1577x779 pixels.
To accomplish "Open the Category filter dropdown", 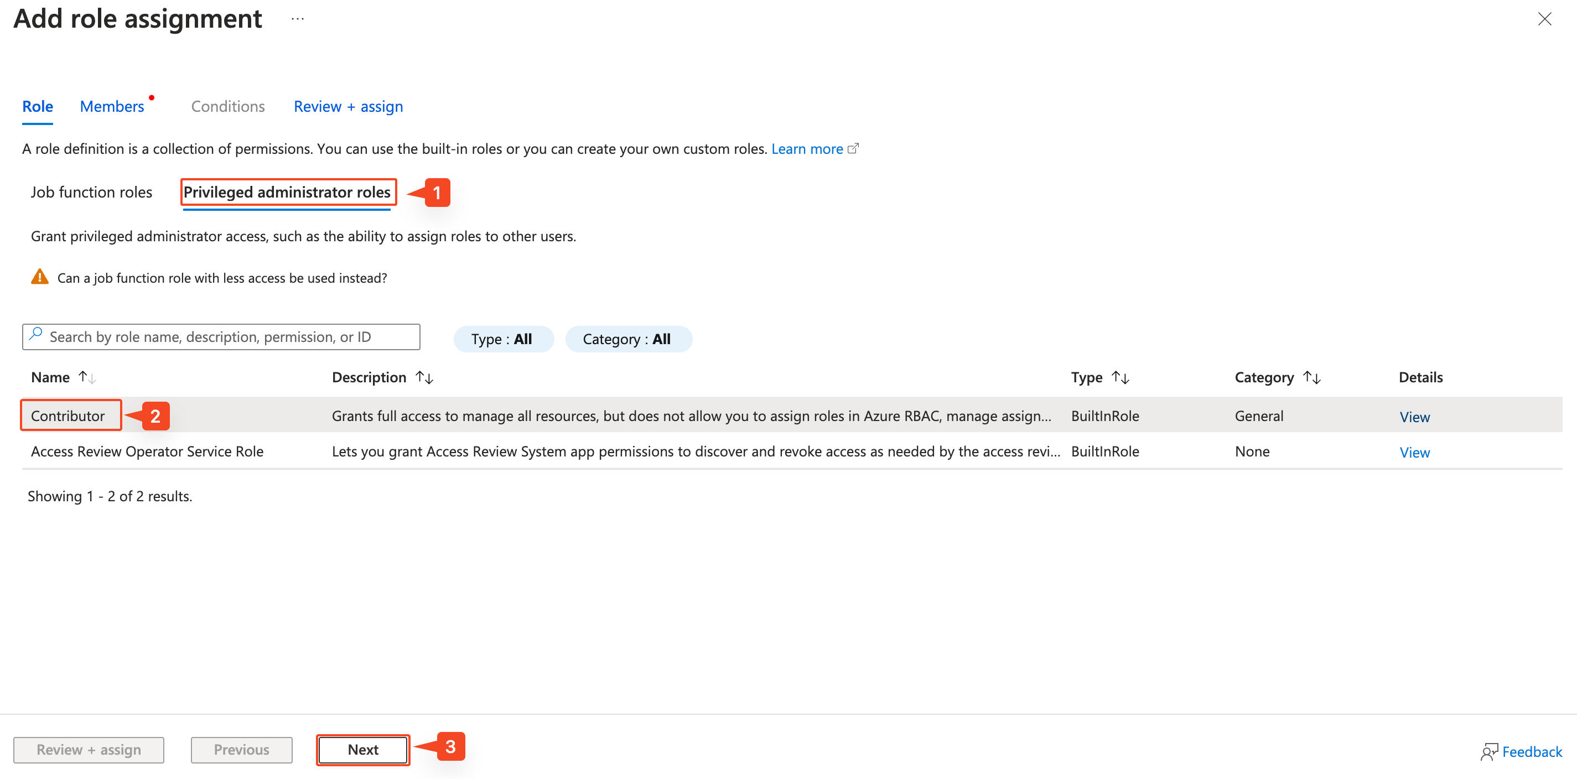I will [x=627, y=339].
